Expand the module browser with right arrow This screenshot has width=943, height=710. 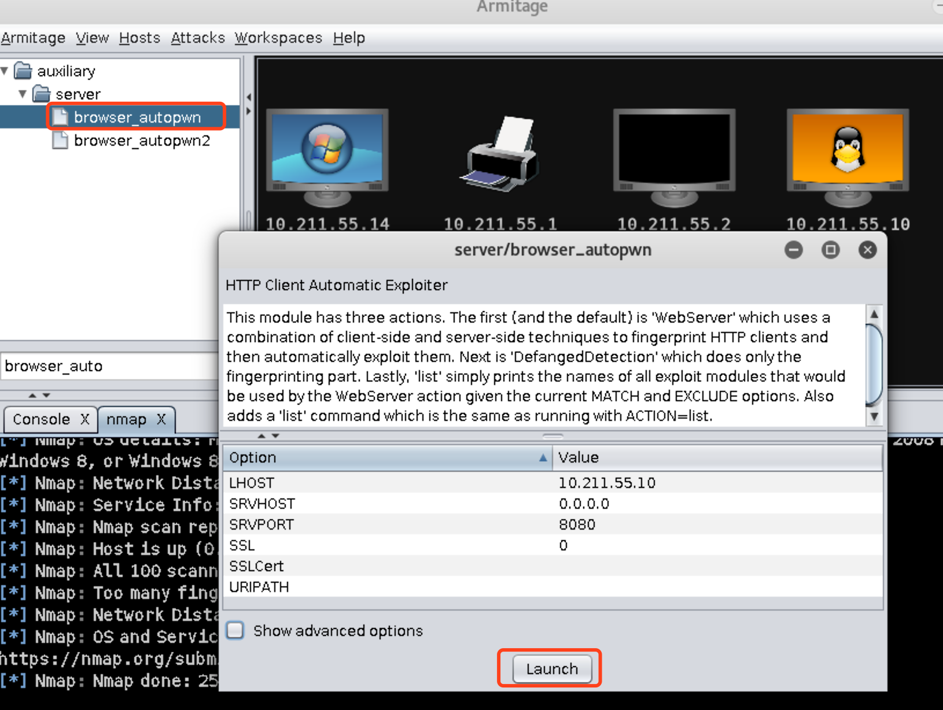click(x=249, y=110)
